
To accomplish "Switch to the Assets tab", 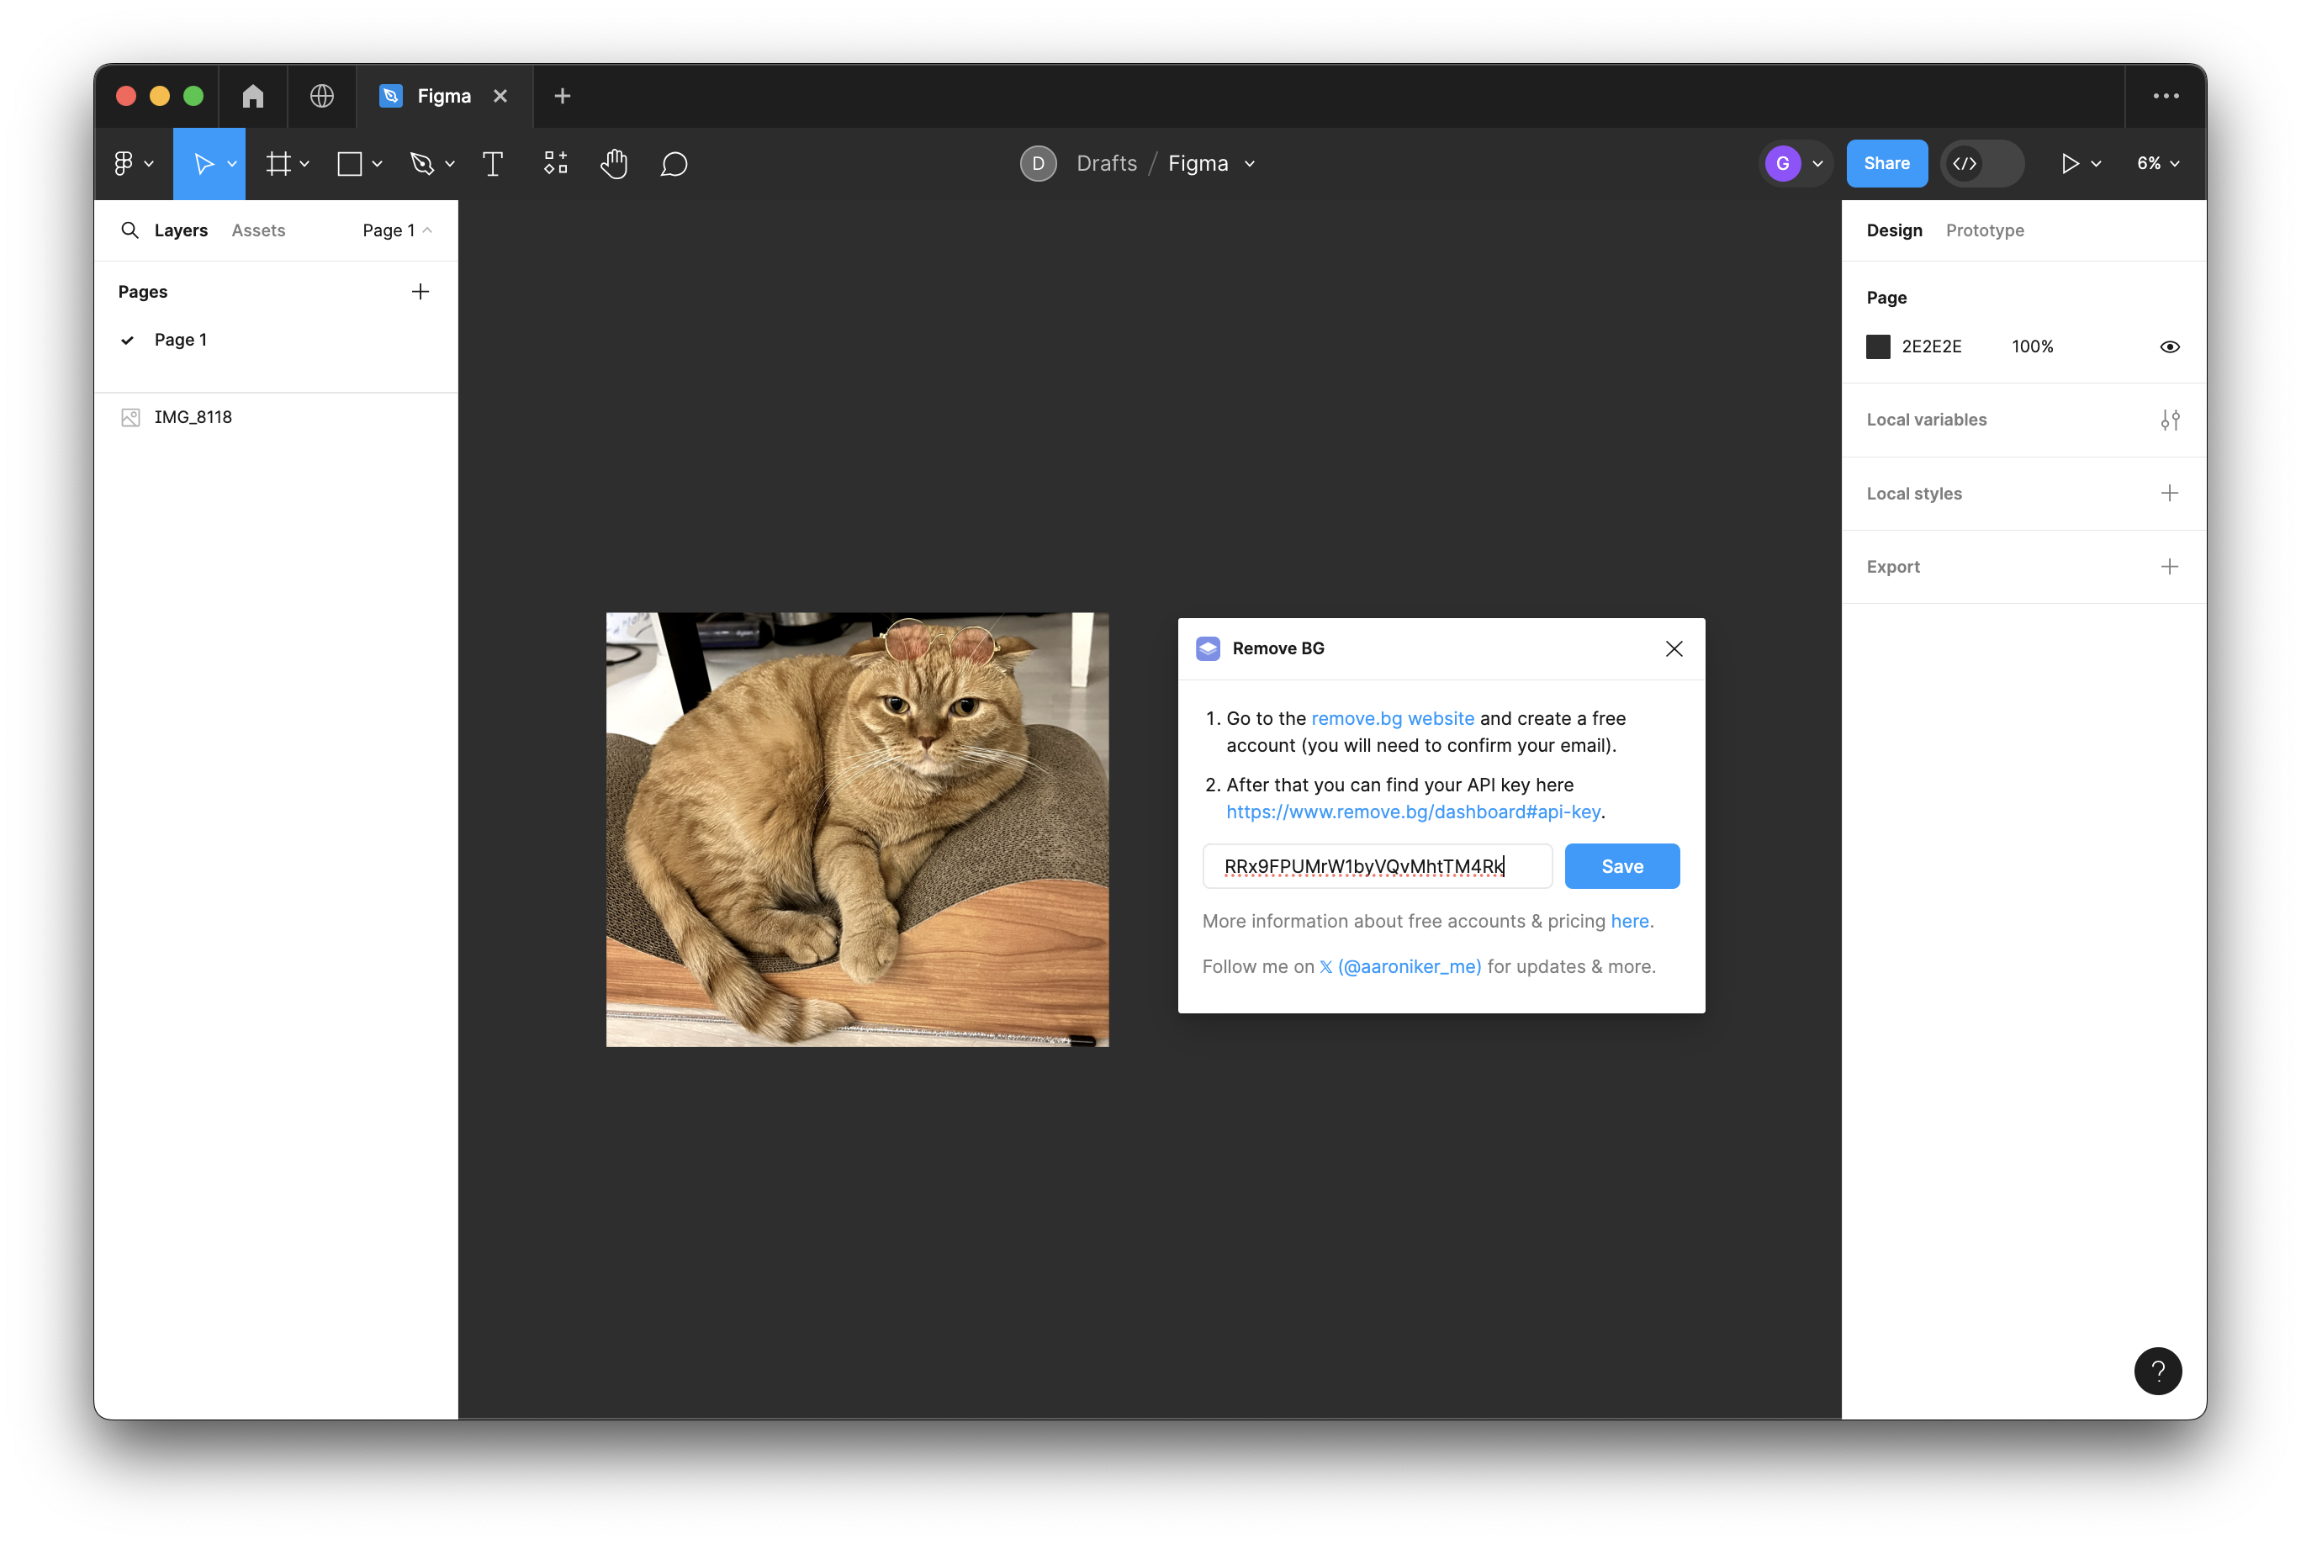I will [x=258, y=230].
